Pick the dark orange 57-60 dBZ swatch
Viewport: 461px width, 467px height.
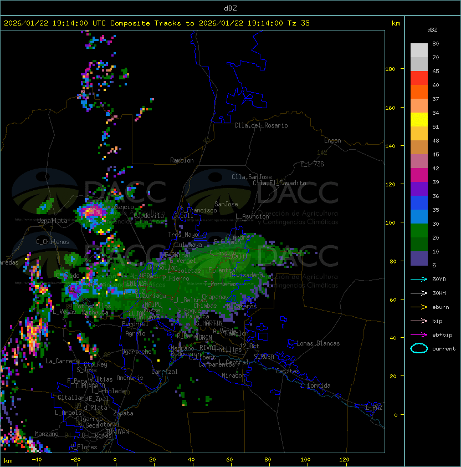pos(419,92)
